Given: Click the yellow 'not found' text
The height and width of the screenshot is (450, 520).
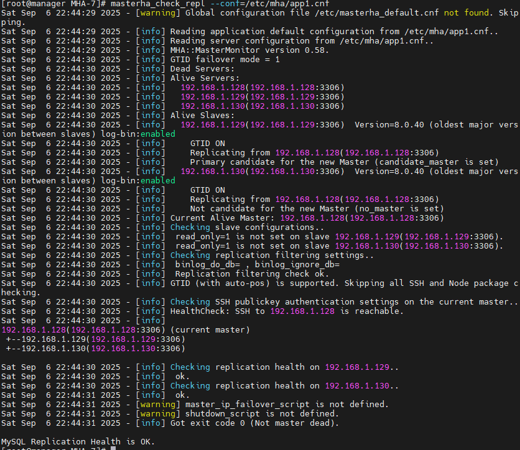Looking at the screenshot, I should click(467, 13).
